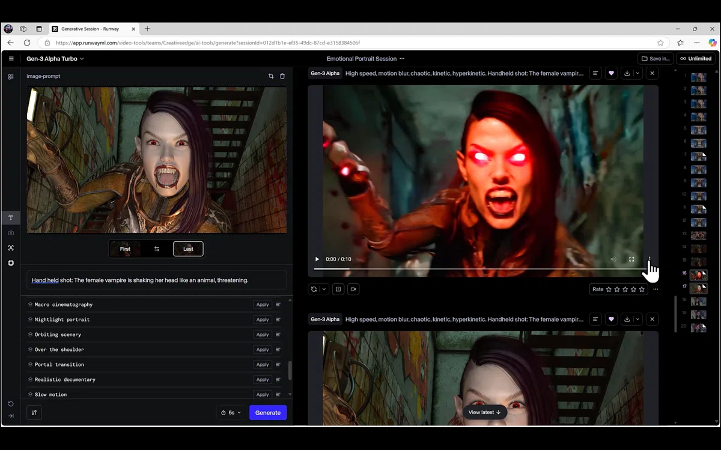Open a new browser tab
Image resolution: width=721 pixels, height=450 pixels.
[x=147, y=29]
